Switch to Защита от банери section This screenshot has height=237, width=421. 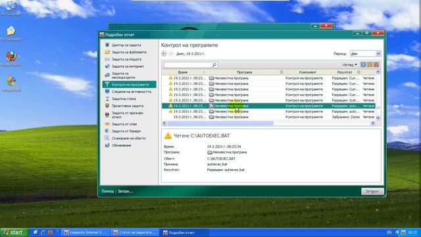pyautogui.click(x=126, y=131)
